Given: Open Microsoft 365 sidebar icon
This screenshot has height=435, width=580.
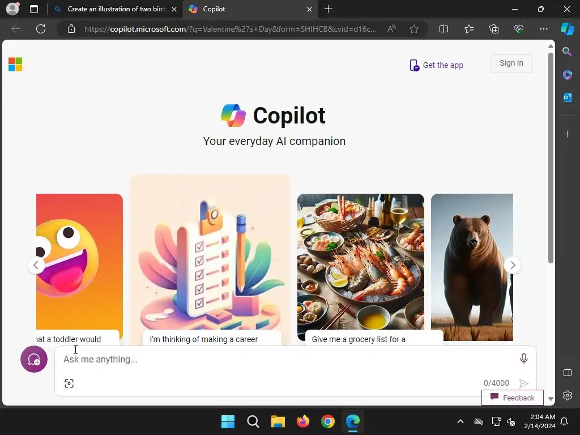Looking at the screenshot, I should (567, 75).
